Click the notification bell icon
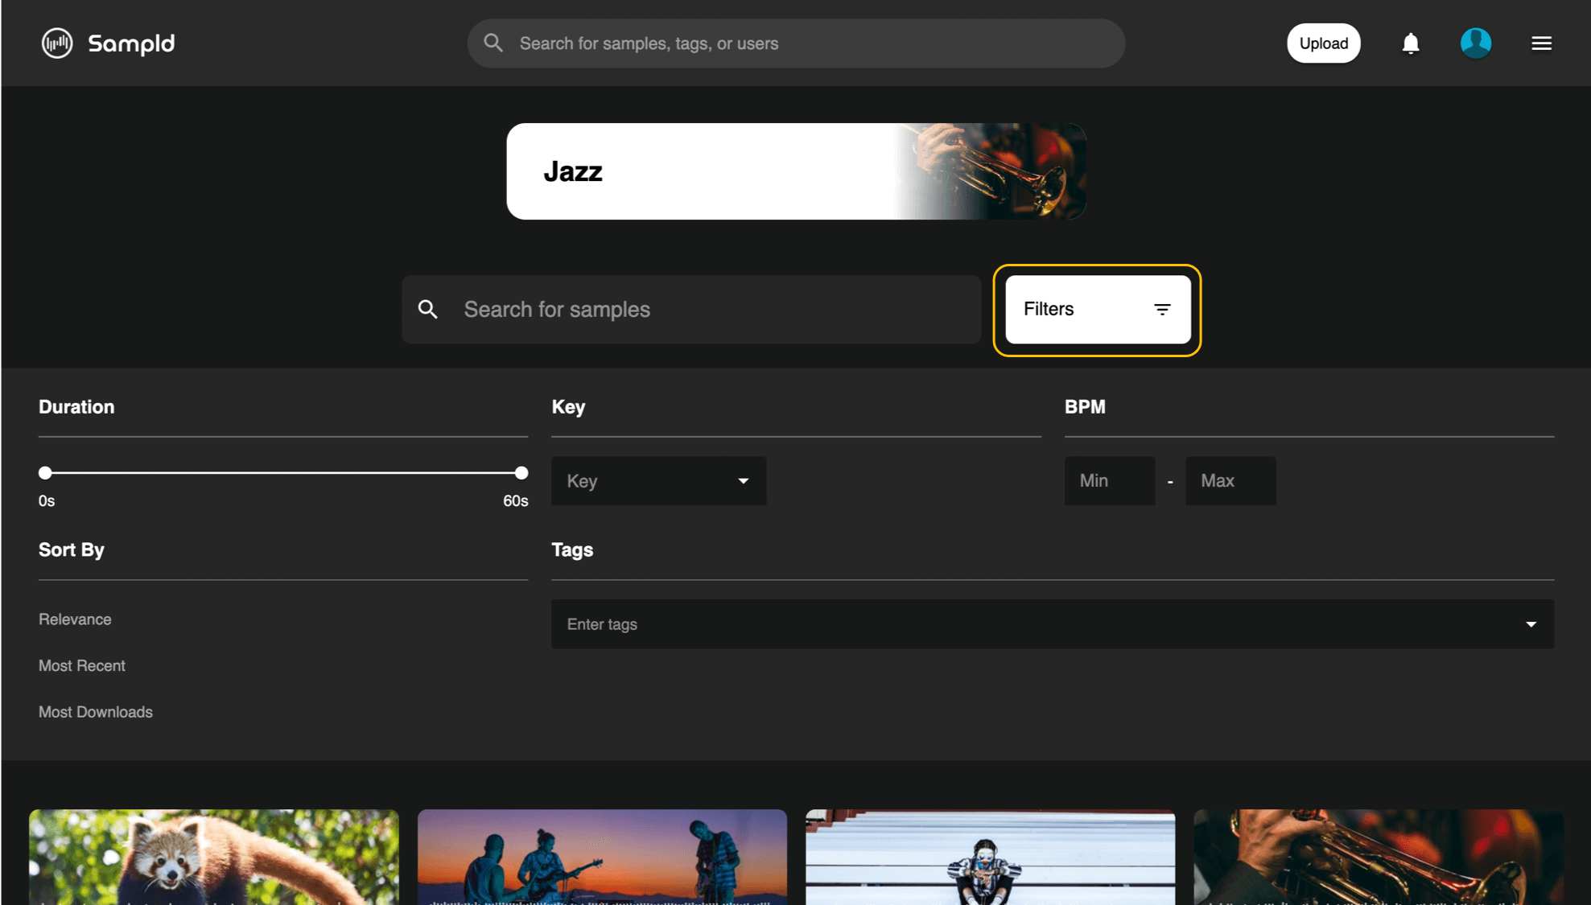The height and width of the screenshot is (905, 1591). pos(1410,43)
